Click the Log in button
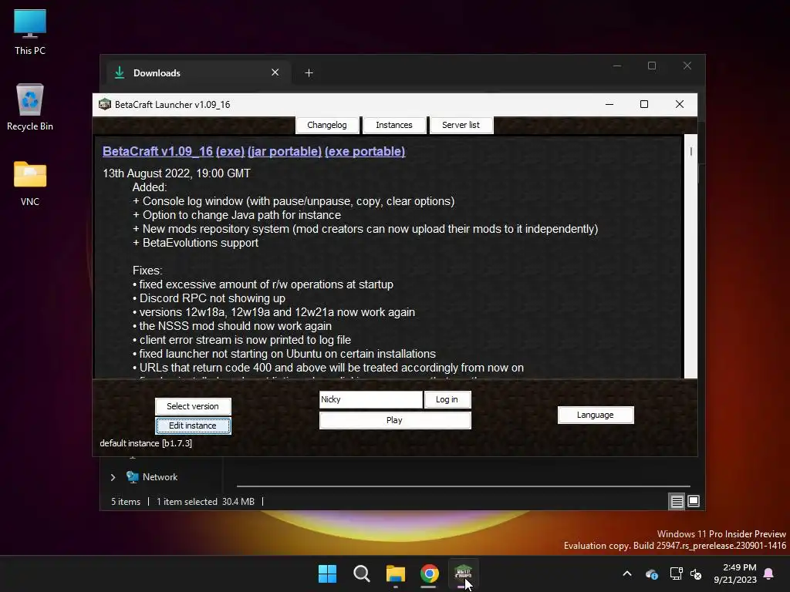790x592 pixels. point(447,399)
